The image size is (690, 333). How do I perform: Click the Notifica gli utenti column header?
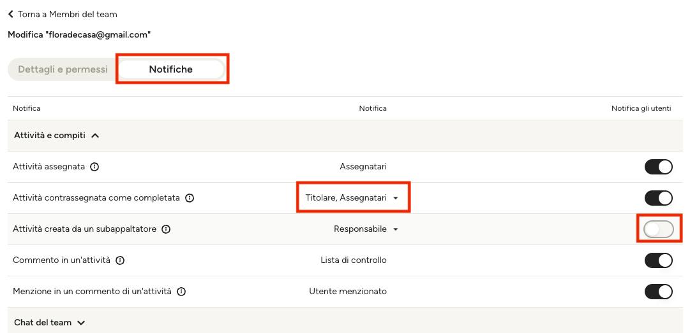(x=641, y=108)
